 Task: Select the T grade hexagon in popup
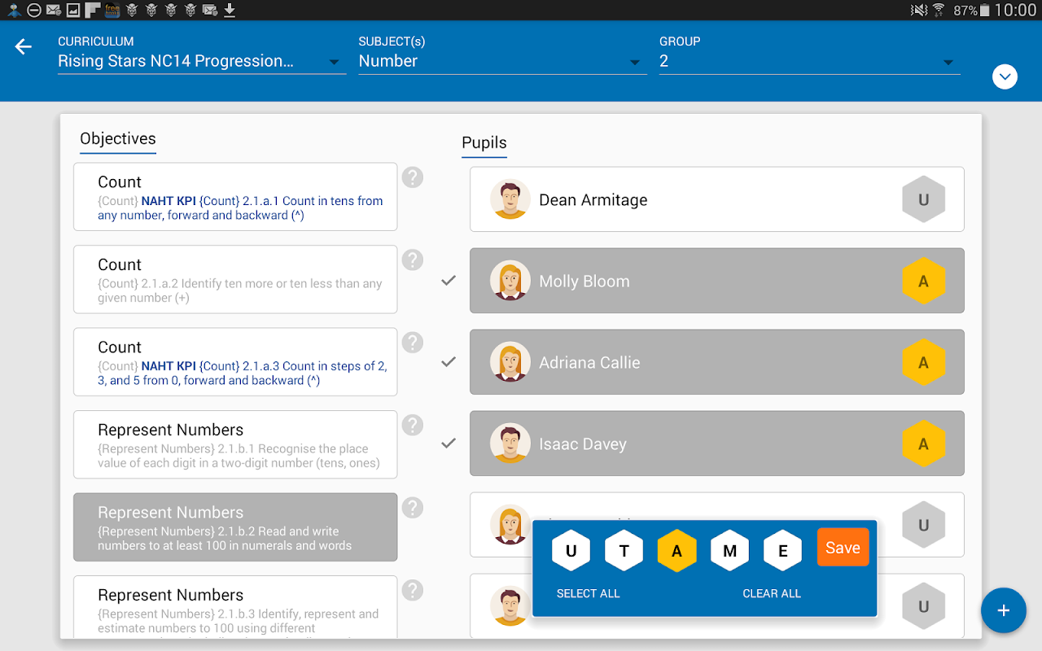(x=624, y=551)
